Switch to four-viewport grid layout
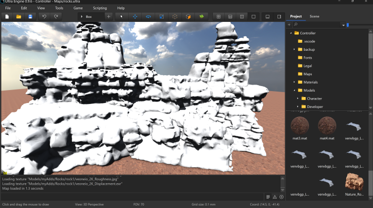373x208 pixels. point(218,16)
